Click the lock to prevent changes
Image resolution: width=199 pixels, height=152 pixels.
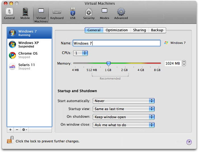pyautogui.click(x=10, y=140)
